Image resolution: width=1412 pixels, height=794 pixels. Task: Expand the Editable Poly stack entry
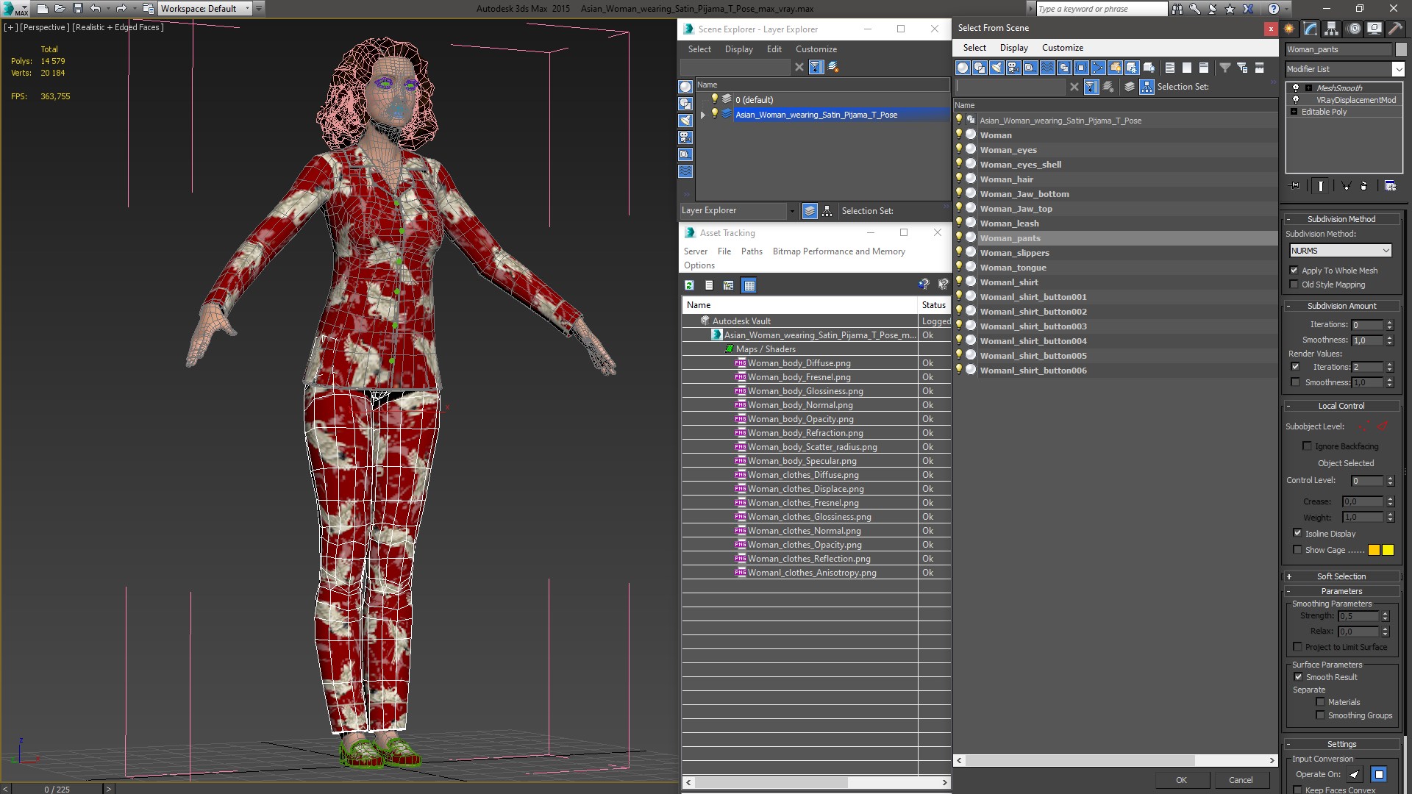point(1294,112)
